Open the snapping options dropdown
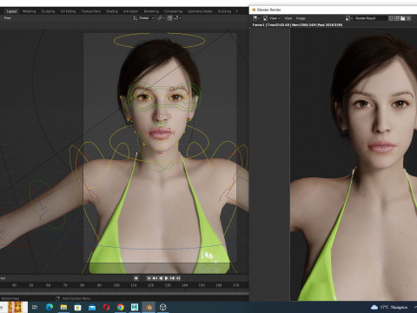 (x=177, y=18)
